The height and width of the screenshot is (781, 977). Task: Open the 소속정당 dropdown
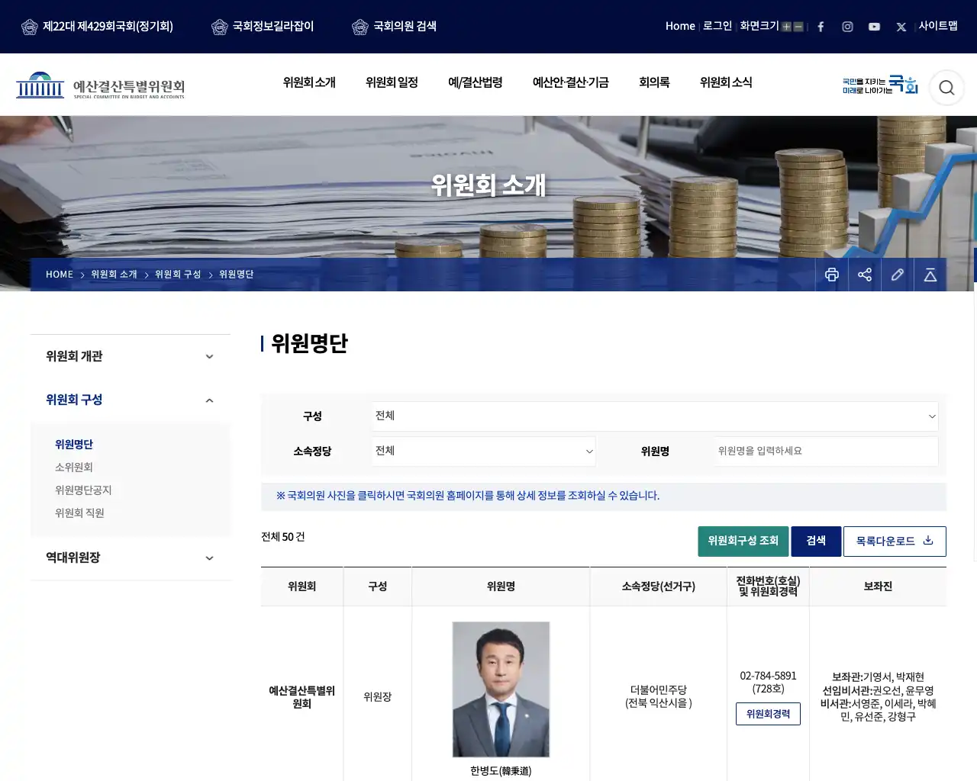[x=484, y=452]
